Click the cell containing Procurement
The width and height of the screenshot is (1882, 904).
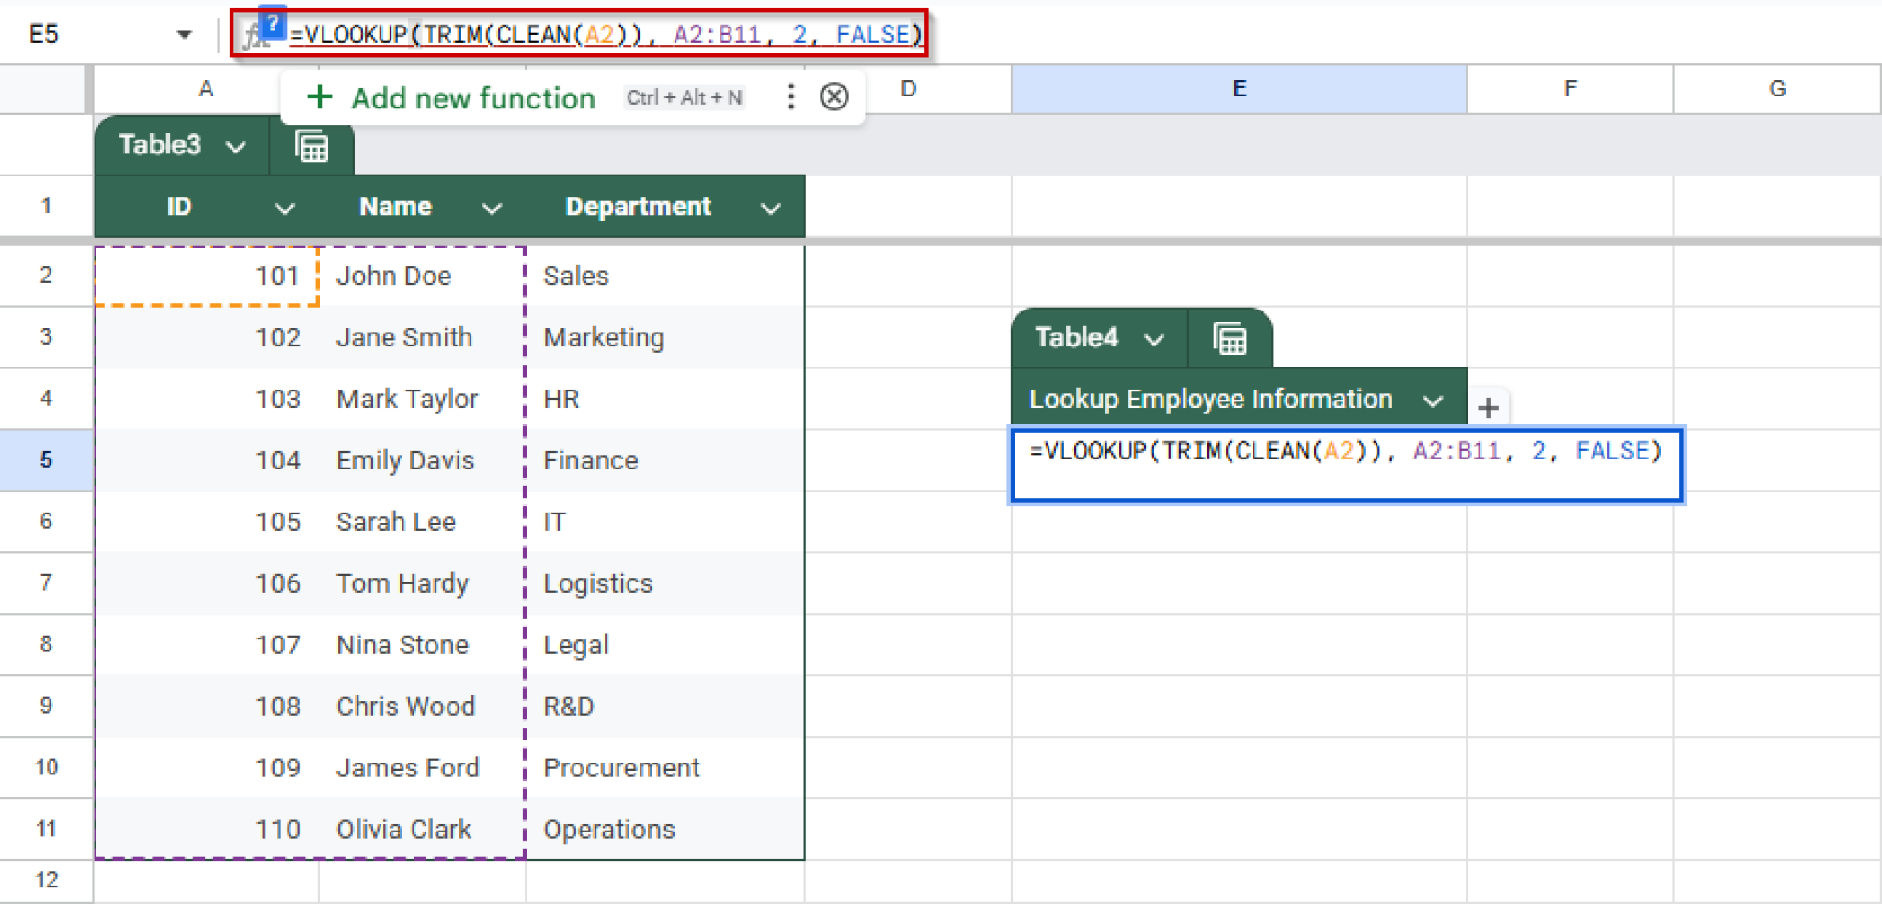pyautogui.click(x=621, y=768)
